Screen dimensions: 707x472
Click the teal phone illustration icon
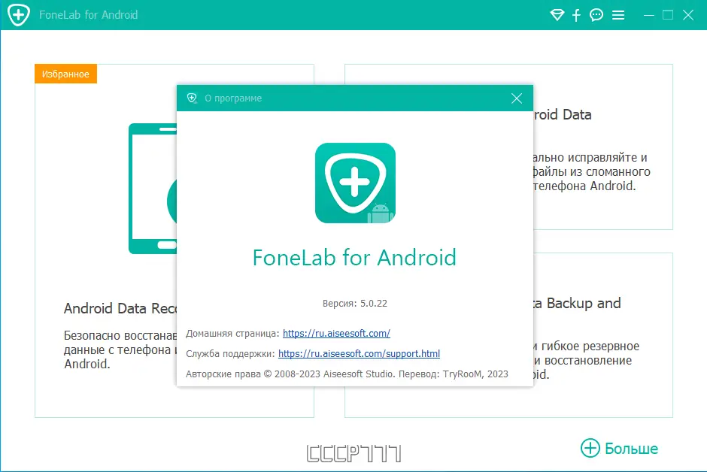[153, 189]
